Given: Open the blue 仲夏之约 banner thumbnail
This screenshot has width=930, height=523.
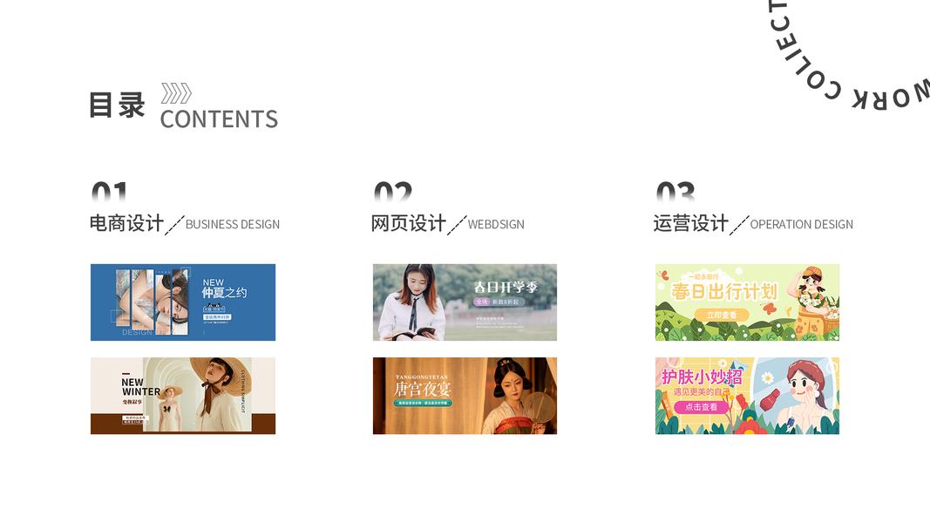Looking at the screenshot, I should tap(183, 302).
